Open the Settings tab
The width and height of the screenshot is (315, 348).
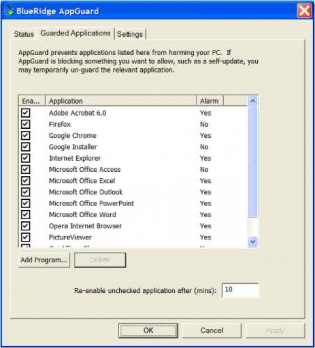click(130, 34)
